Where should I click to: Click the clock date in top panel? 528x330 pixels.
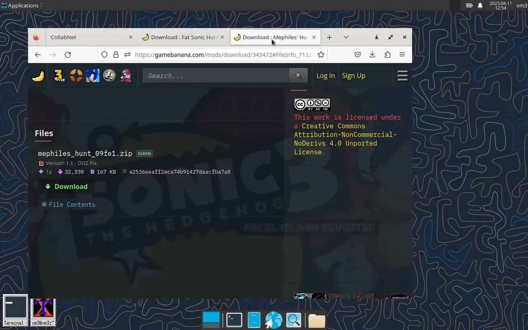(500, 5)
